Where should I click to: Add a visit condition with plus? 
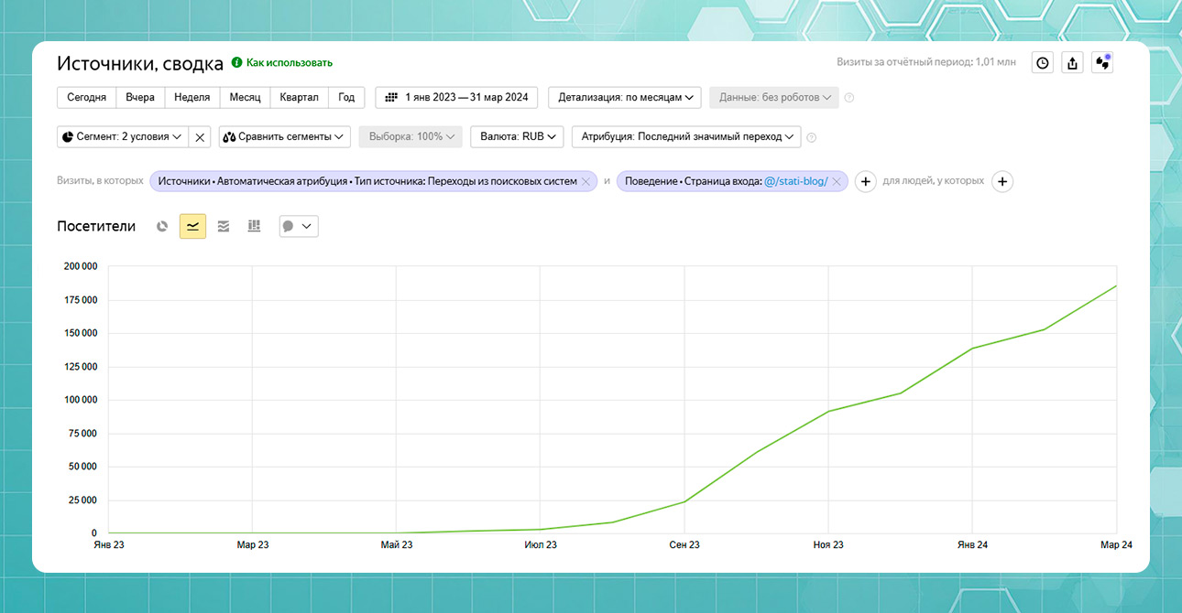pyautogui.click(x=865, y=181)
